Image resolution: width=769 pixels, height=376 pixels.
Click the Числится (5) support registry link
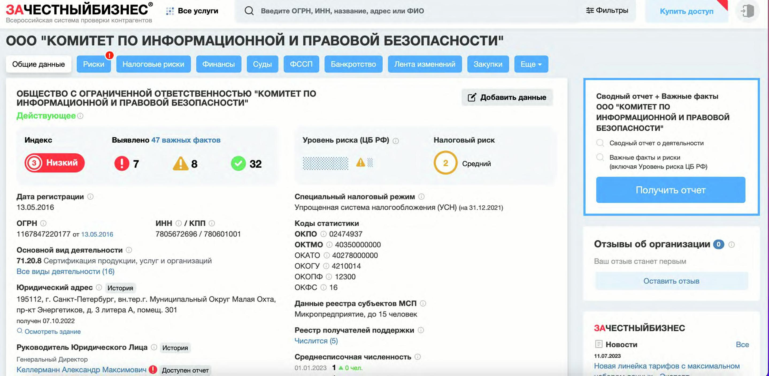[316, 340]
